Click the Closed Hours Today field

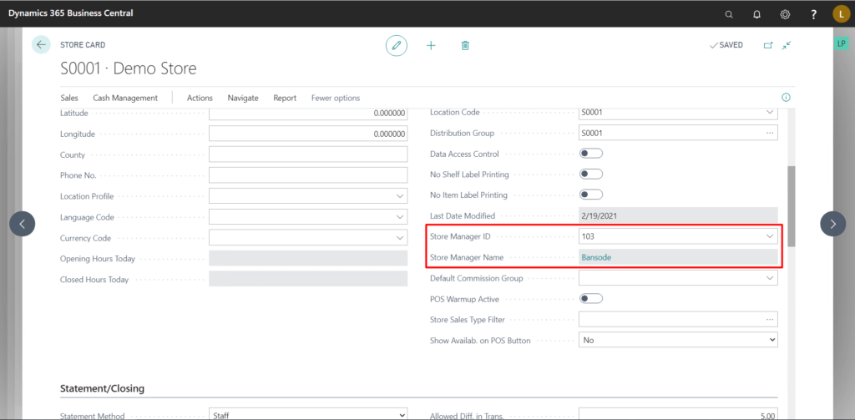308,279
